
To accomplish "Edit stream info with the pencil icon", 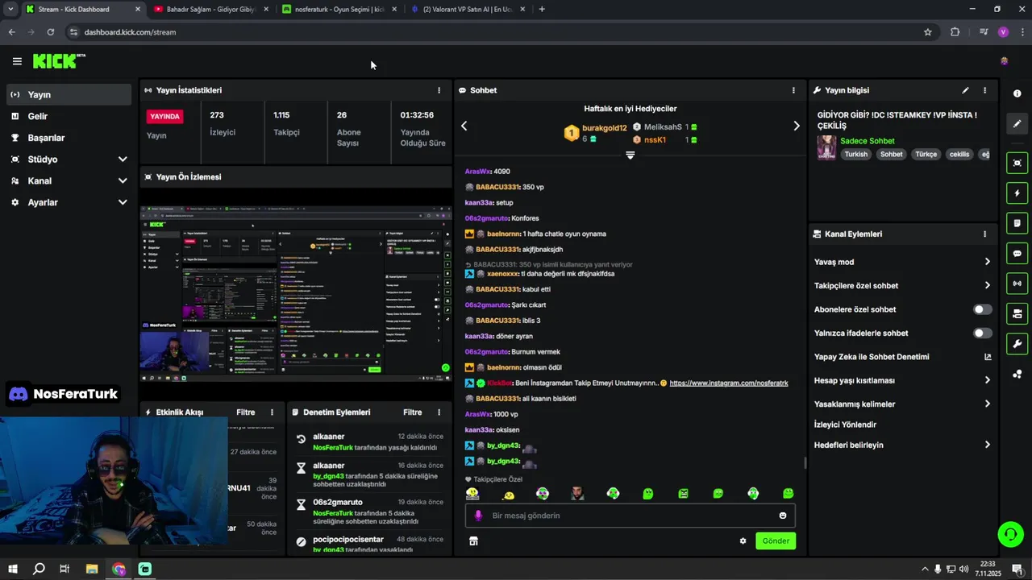I will coord(965,90).
